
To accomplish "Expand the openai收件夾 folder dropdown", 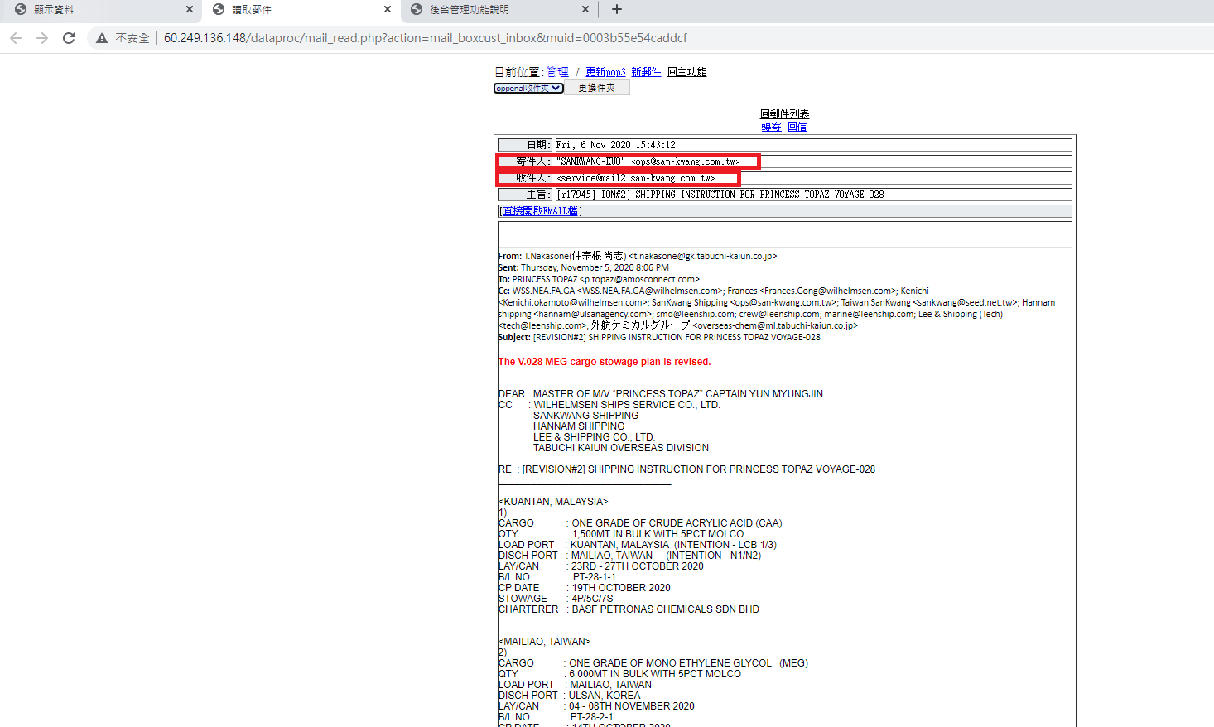I will pyautogui.click(x=528, y=88).
